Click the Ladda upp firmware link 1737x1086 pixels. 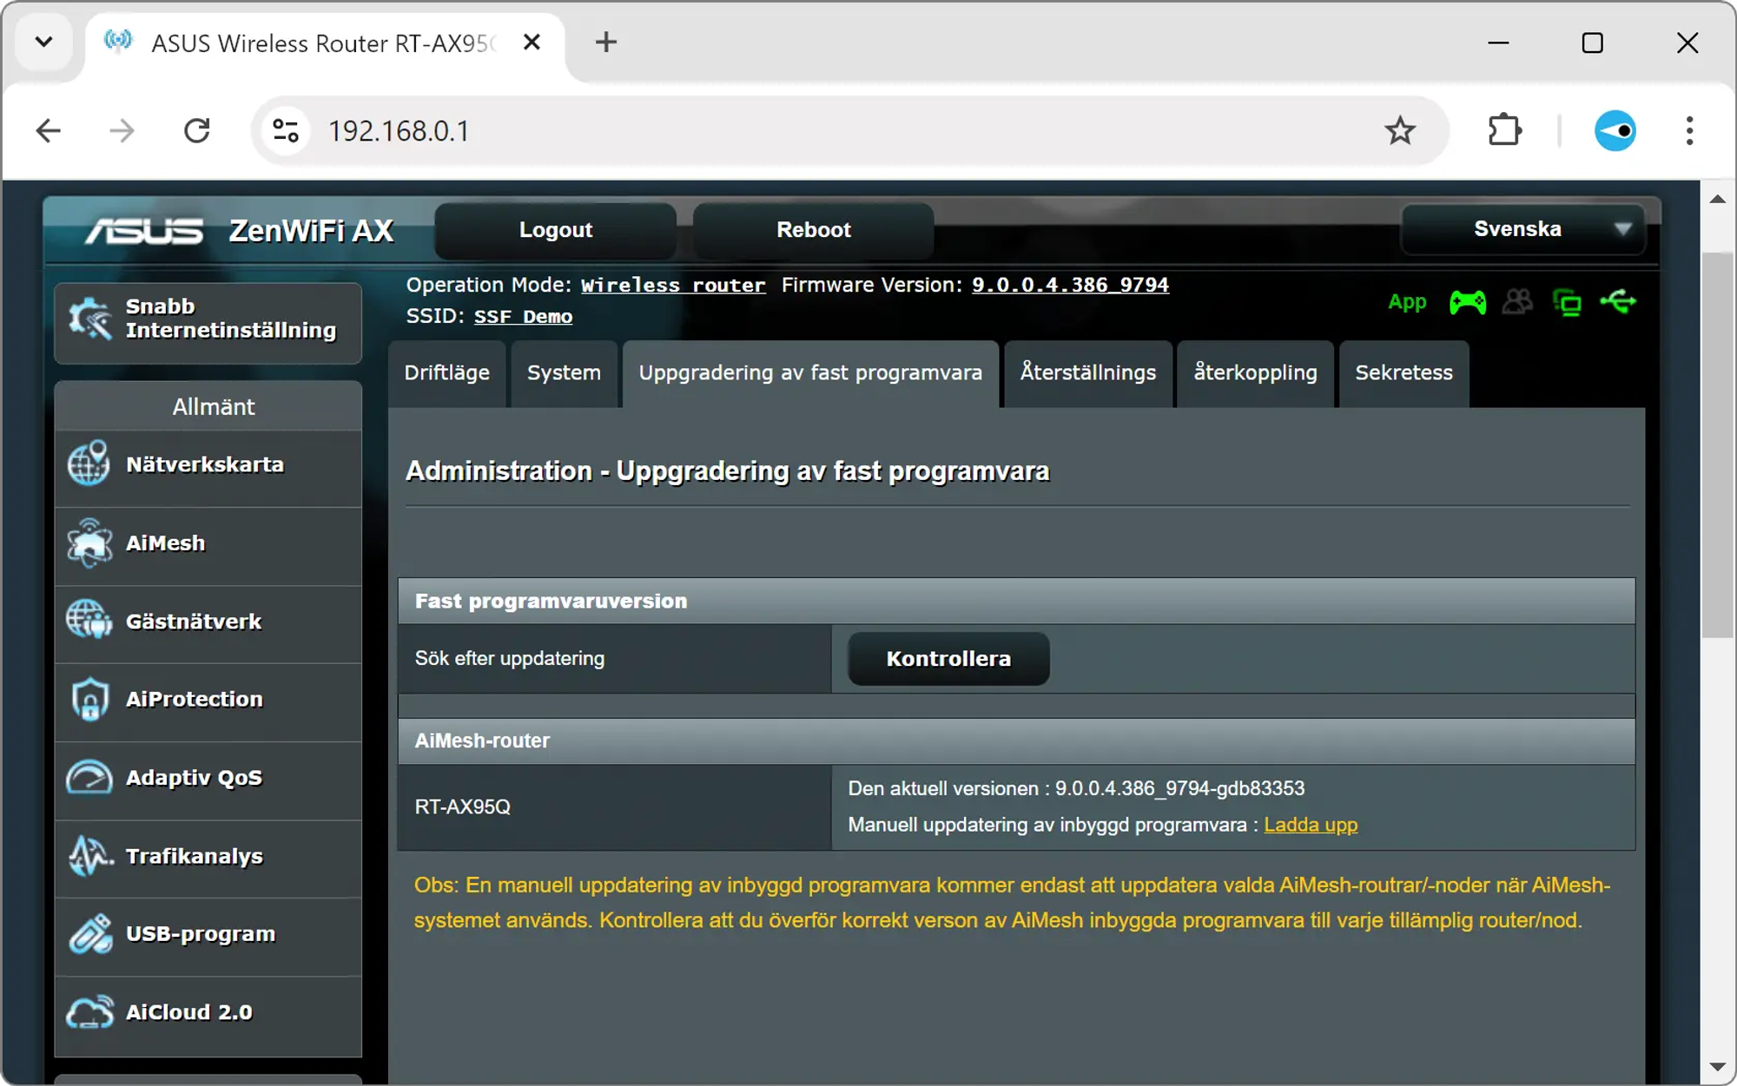[x=1310, y=825]
